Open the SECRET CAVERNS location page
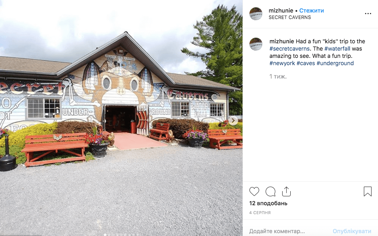 290,17
